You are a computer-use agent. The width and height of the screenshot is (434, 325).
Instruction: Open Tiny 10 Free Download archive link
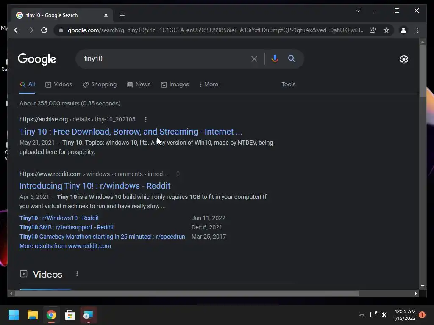pos(131,132)
